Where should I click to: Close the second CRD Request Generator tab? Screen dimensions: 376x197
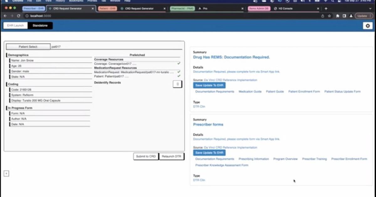point(165,8)
